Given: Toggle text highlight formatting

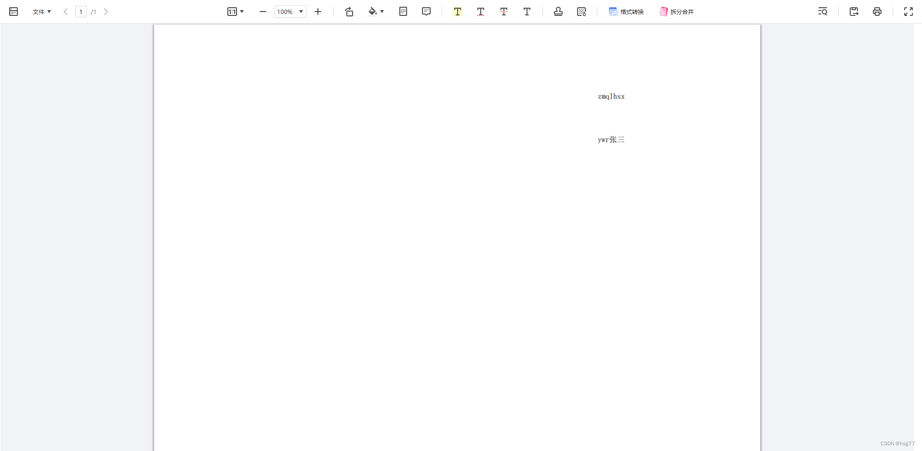Looking at the screenshot, I should coord(457,11).
